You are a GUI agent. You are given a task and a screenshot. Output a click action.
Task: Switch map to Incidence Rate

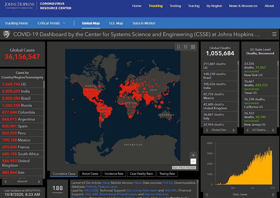114,174
